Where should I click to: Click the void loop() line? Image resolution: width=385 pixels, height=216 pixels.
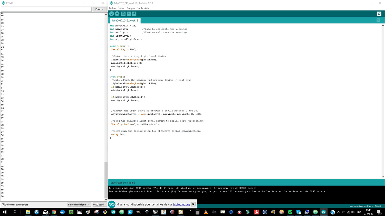tap(118, 77)
